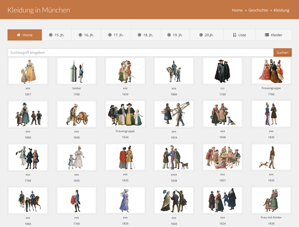Click the target icon beside 18. Jh.
The height and width of the screenshot is (227, 299).
[x=139, y=35]
